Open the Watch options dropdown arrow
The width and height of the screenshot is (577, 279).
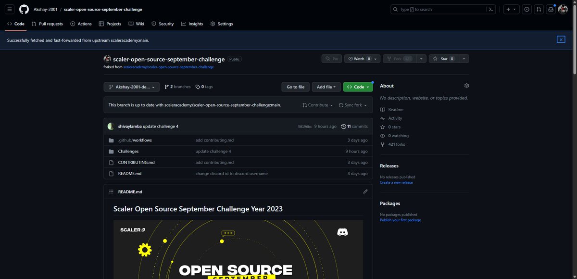tap(376, 59)
